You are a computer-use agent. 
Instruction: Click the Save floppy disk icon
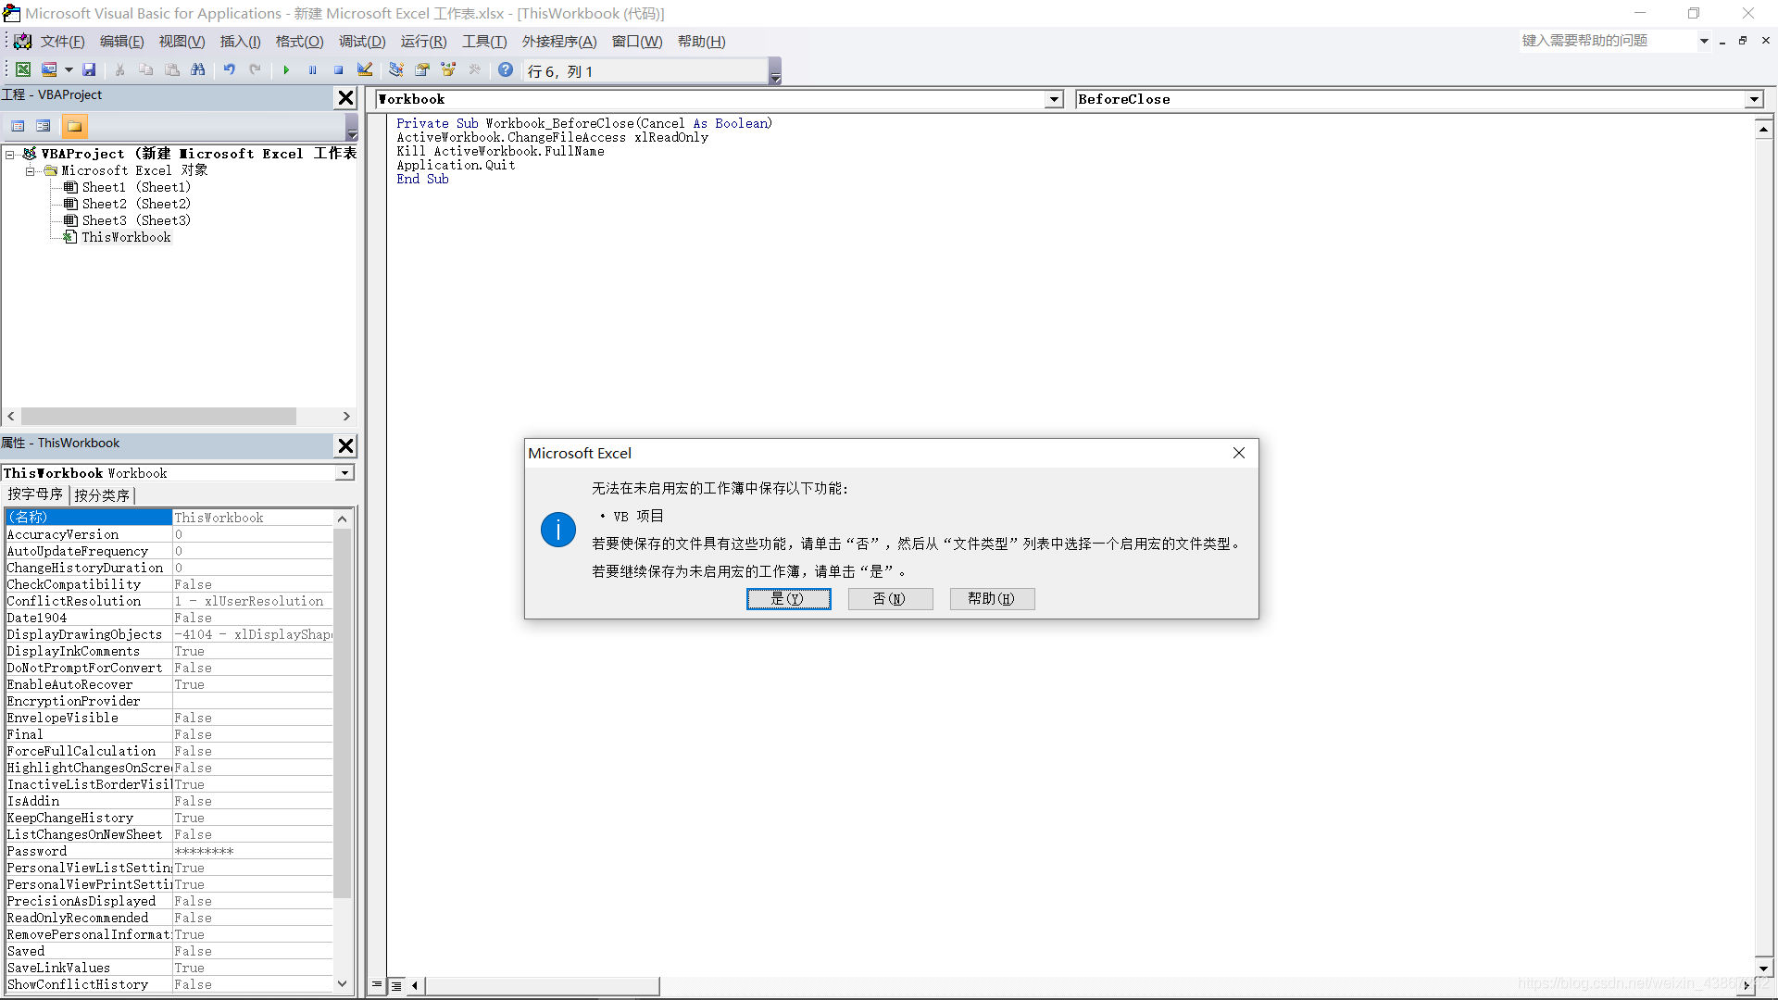[x=89, y=69]
